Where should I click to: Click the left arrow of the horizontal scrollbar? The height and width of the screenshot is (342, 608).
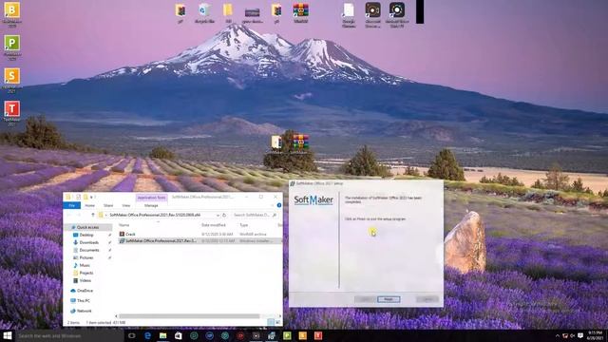(116, 316)
